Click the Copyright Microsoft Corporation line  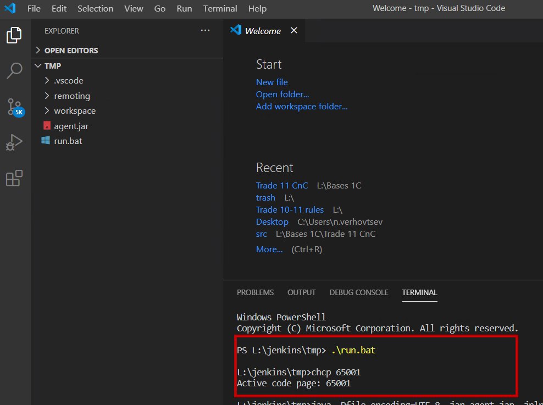(378, 328)
